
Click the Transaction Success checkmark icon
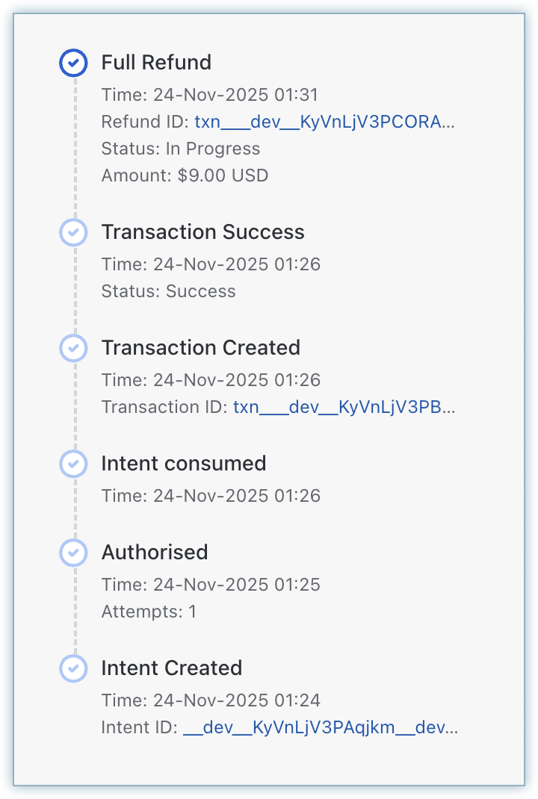(x=73, y=232)
